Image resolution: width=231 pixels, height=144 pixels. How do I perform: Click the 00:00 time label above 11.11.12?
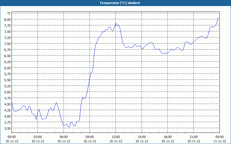[220, 137]
